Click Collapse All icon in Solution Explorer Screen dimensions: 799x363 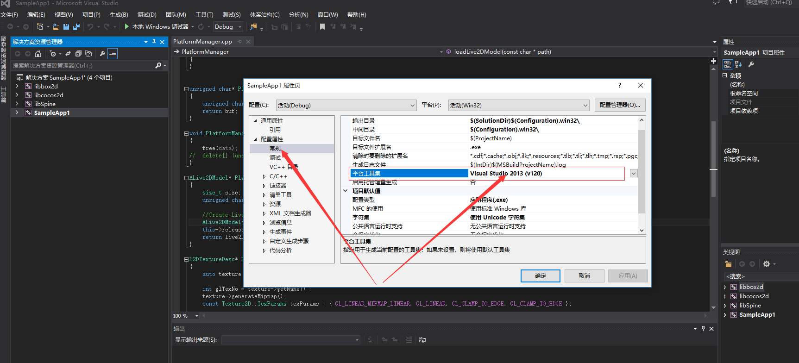pos(78,54)
